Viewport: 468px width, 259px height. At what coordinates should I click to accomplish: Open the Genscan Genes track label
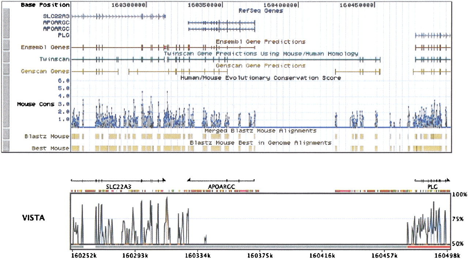(45, 71)
